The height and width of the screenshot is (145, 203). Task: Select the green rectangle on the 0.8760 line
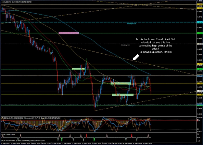click(x=121, y=84)
